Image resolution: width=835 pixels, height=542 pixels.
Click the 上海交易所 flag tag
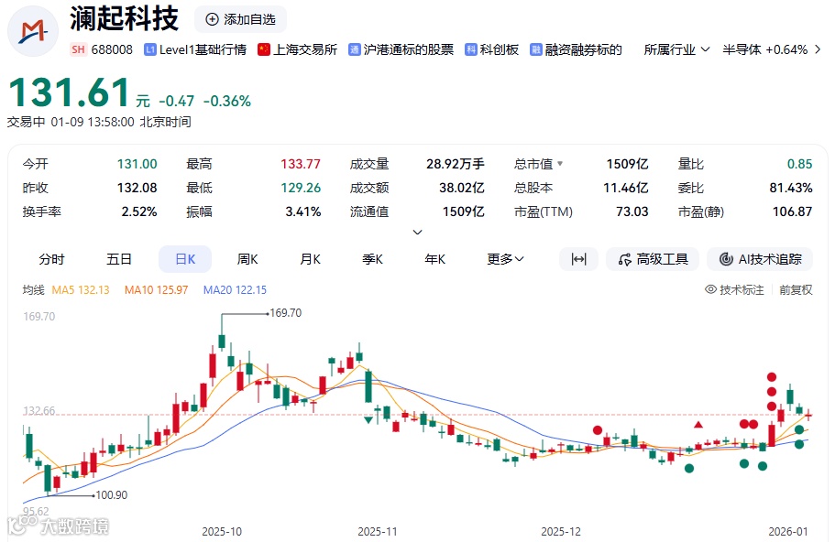point(297,49)
